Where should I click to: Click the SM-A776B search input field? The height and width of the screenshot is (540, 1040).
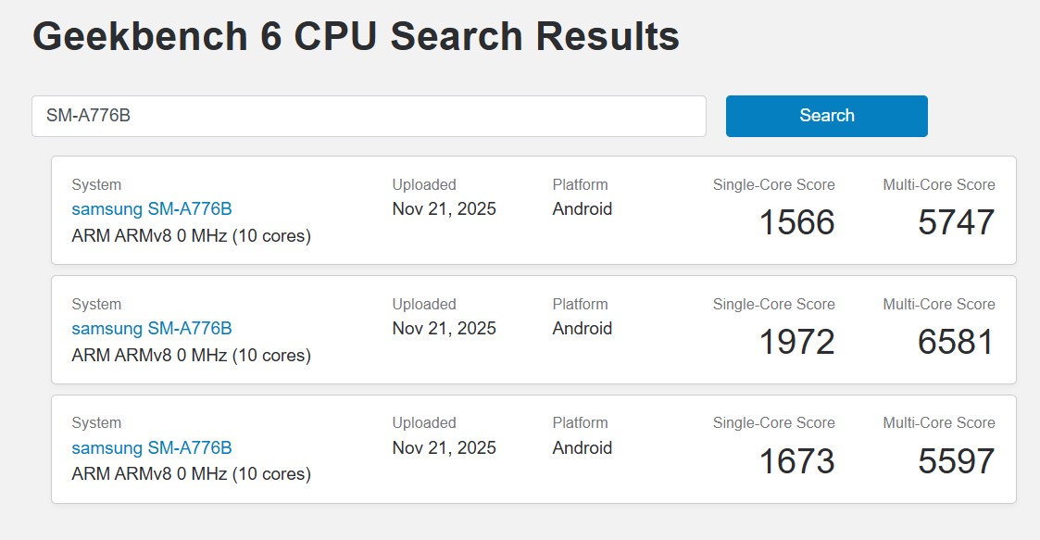click(369, 116)
